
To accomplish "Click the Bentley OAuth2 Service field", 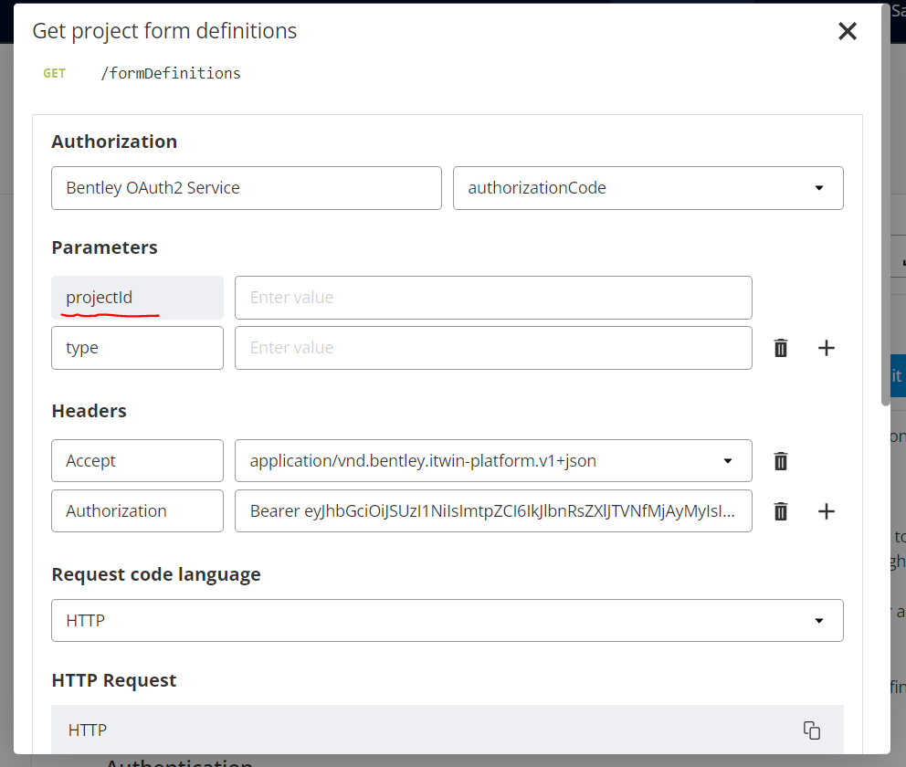I will 247,187.
